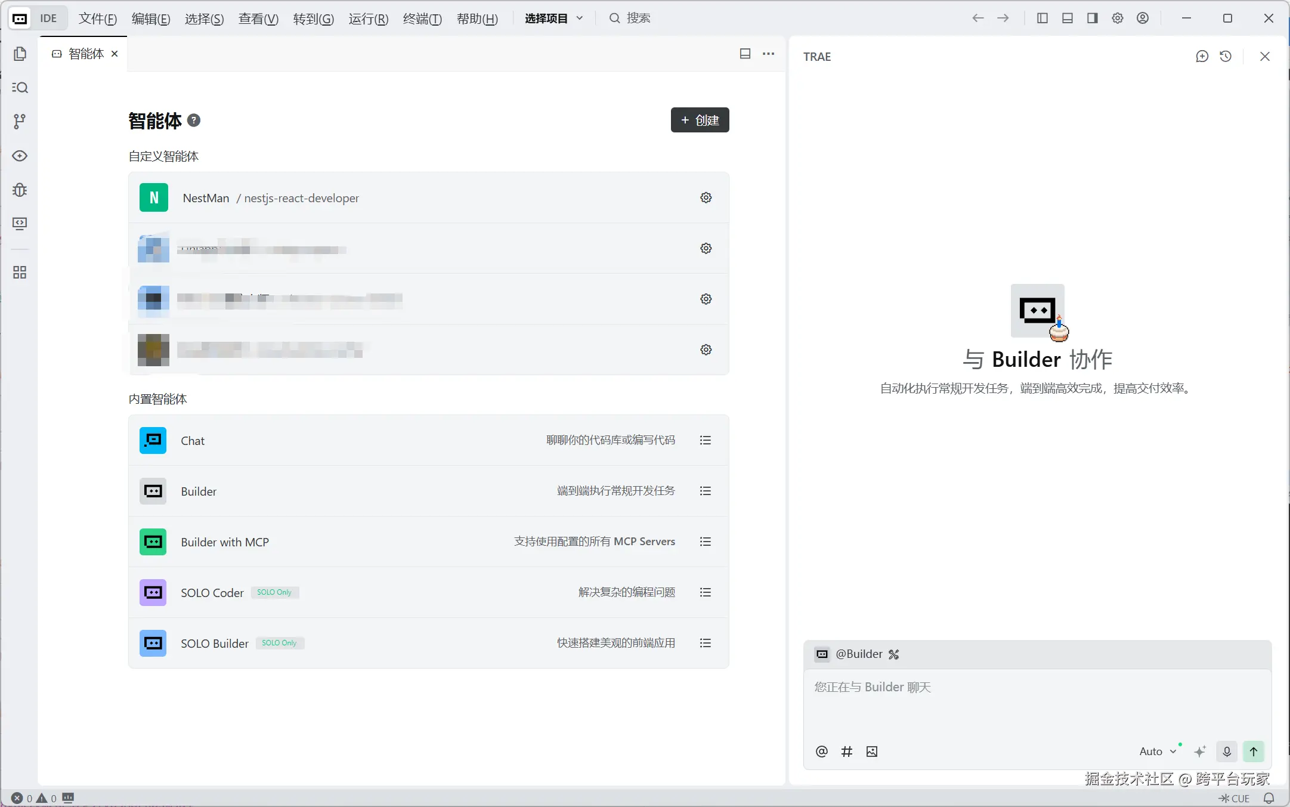1290x807 pixels.
Task: Go back with the left arrow
Action: coord(978,18)
